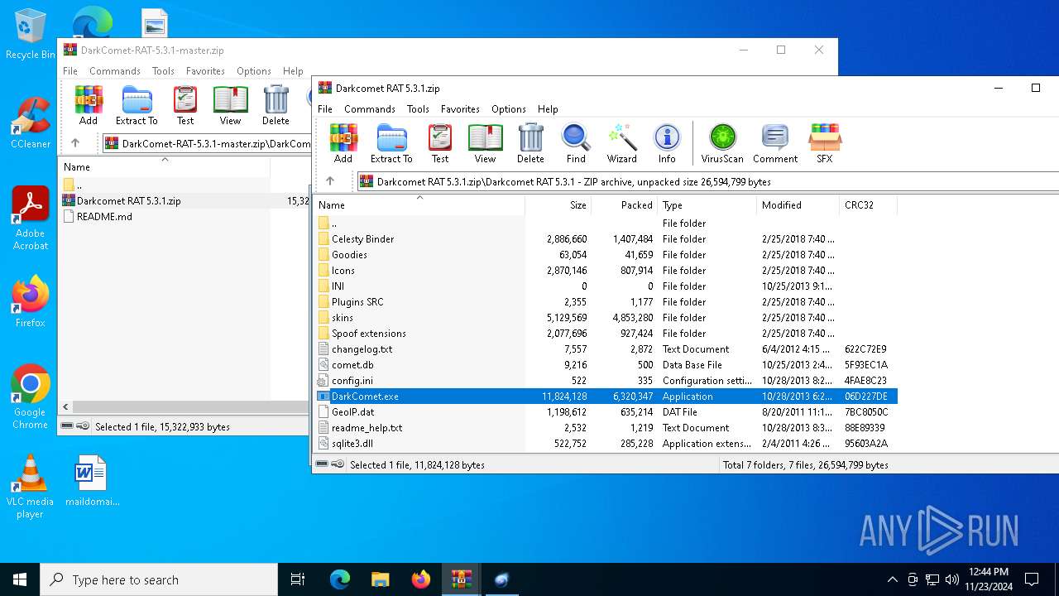
Task: Sort by CRC32 column header
Action: (867, 204)
